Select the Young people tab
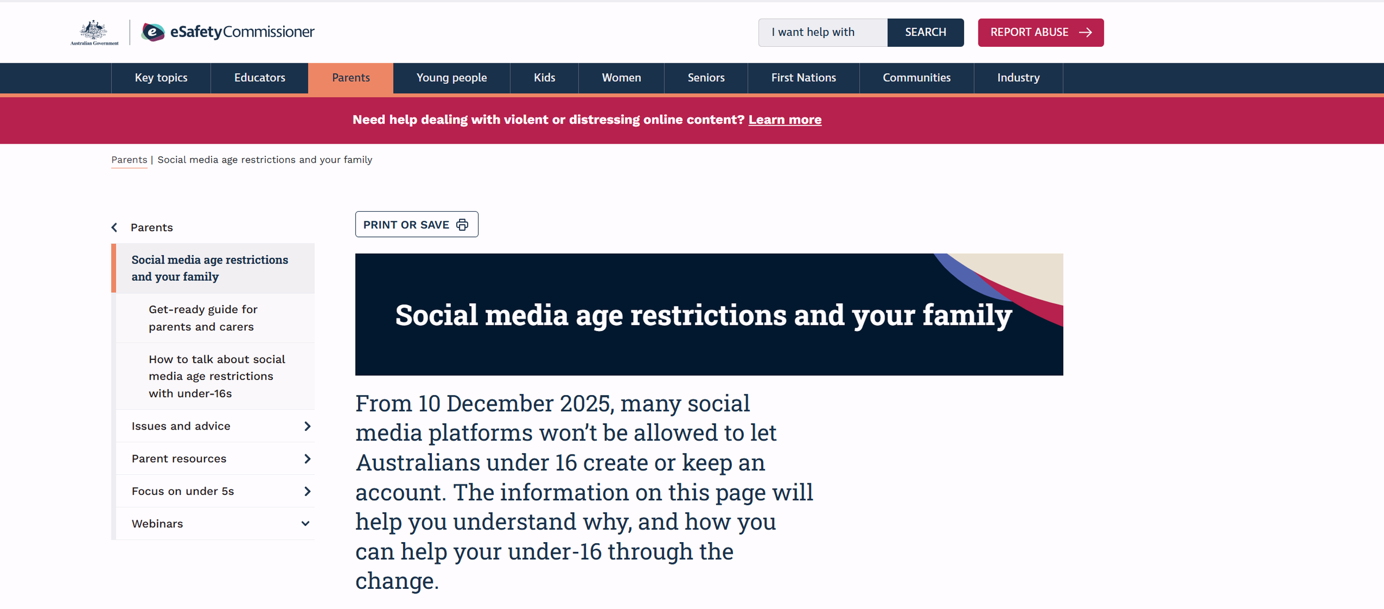The image size is (1384, 609). pos(452,78)
